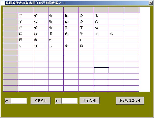Click the cell with value 12
This screenshot has height=118, width=154.
(x=56, y=46)
